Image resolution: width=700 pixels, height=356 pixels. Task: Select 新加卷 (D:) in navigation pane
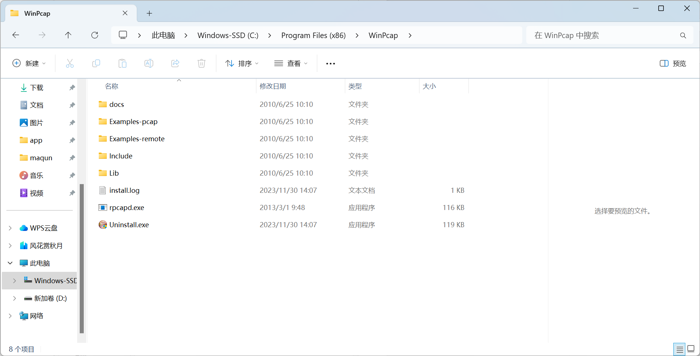point(50,298)
